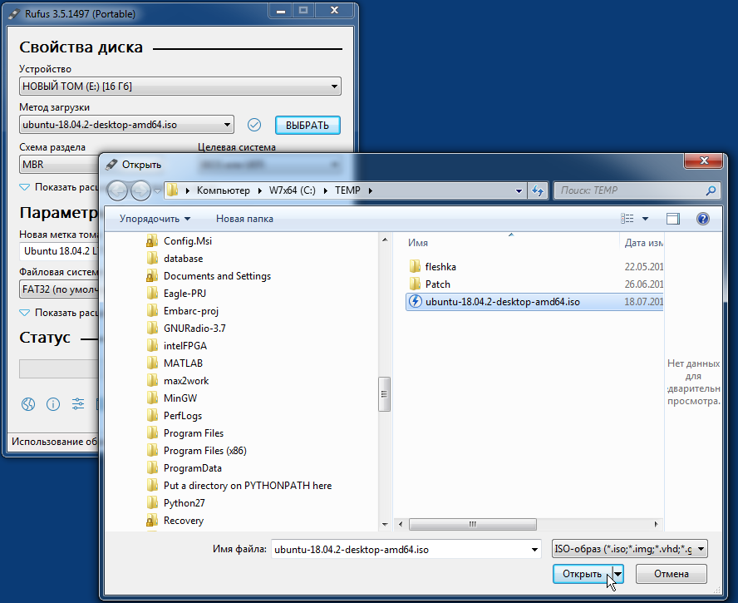The height and width of the screenshot is (603, 738).
Task: Click the file list horizontal scrollbar thumb
Action: click(473, 524)
